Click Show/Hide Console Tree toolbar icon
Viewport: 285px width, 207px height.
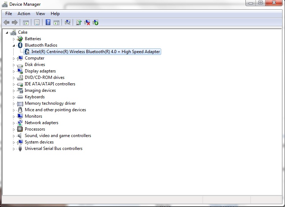26,23
